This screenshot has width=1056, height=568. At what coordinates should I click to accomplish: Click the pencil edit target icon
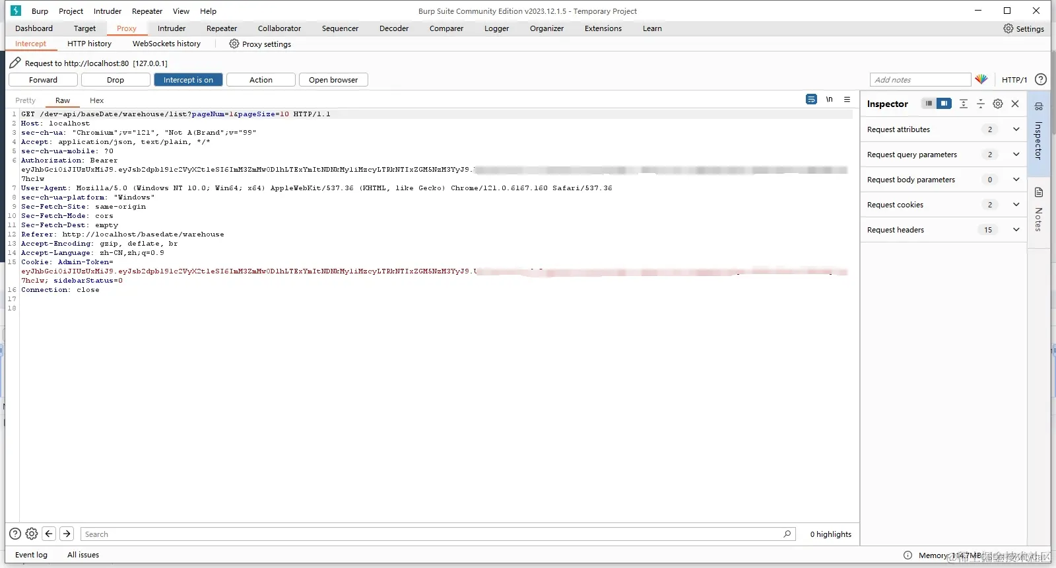pyautogui.click(x=15, y=63)
